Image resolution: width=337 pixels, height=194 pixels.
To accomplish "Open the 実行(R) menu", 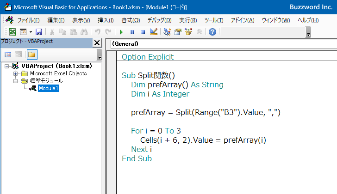I will pos(188,20).
